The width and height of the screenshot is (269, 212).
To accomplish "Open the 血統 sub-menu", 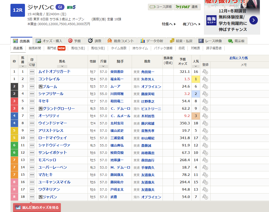I will pos(182,48).
